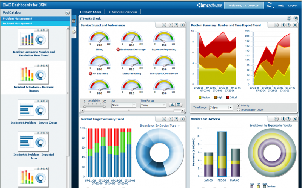This screenshot has height=188, width=302.
Task: Click the FEB-06 bar in Vendor Cost
Action: (x=222, y=154)
